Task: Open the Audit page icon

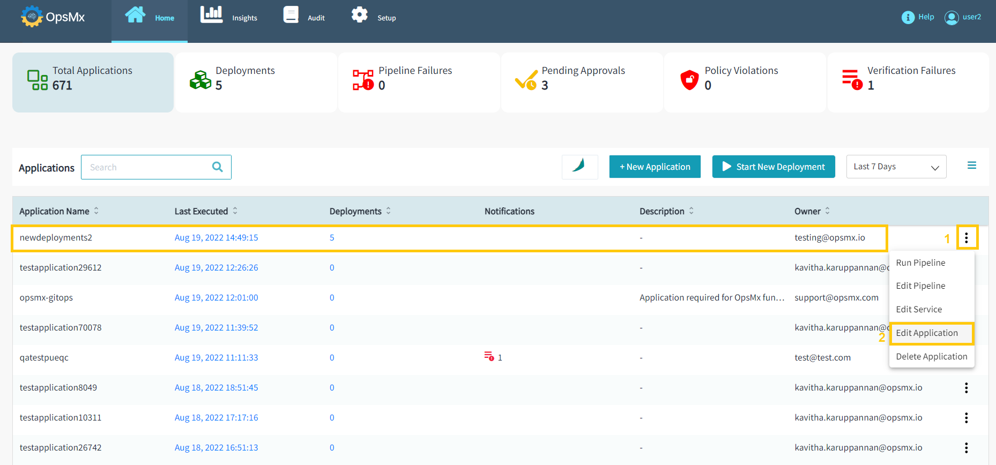Action: [x=291, y=15]
